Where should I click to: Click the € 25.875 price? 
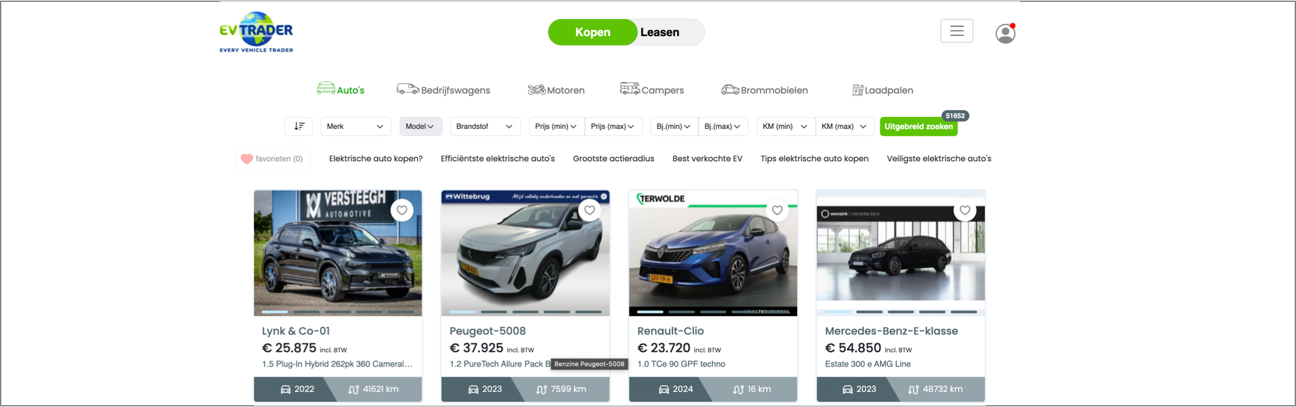coord(289,348)
